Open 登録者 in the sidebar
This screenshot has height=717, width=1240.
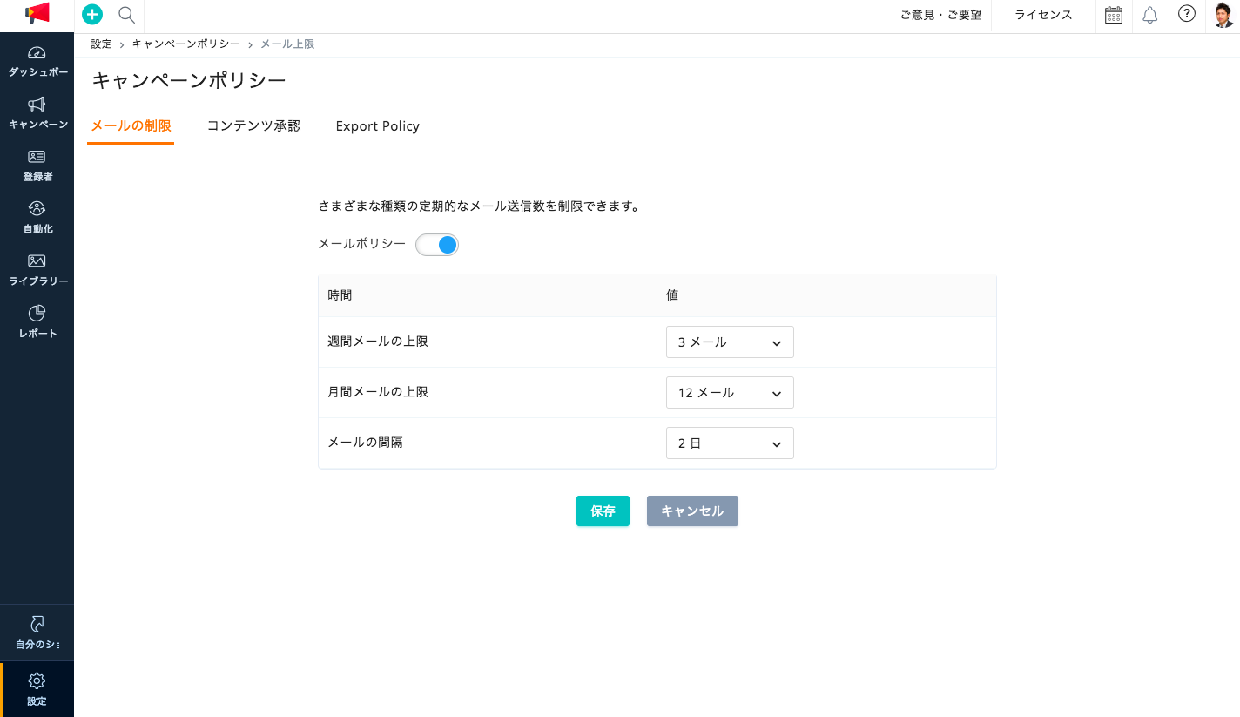pyautogui.click(x=37, y=166)
